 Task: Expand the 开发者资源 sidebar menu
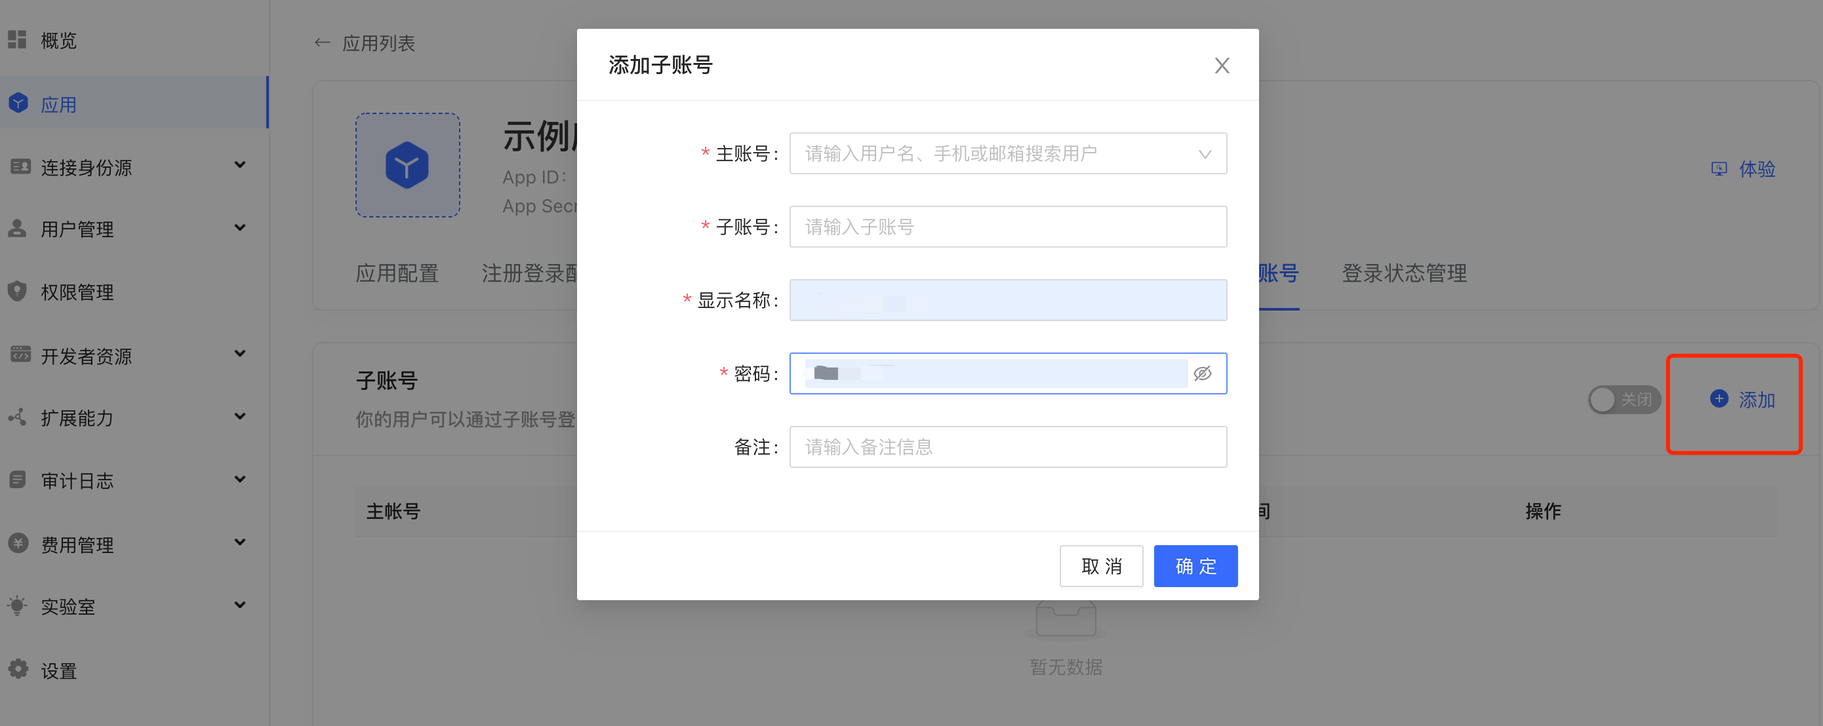pos(240,353)
